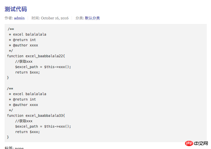Click the closing brace of the first function
This screenshot has width=211, height=149.
tap(8, 78)
